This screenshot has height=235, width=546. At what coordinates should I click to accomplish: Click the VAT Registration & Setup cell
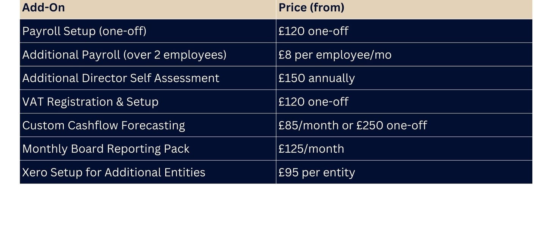tap(148, 102)
